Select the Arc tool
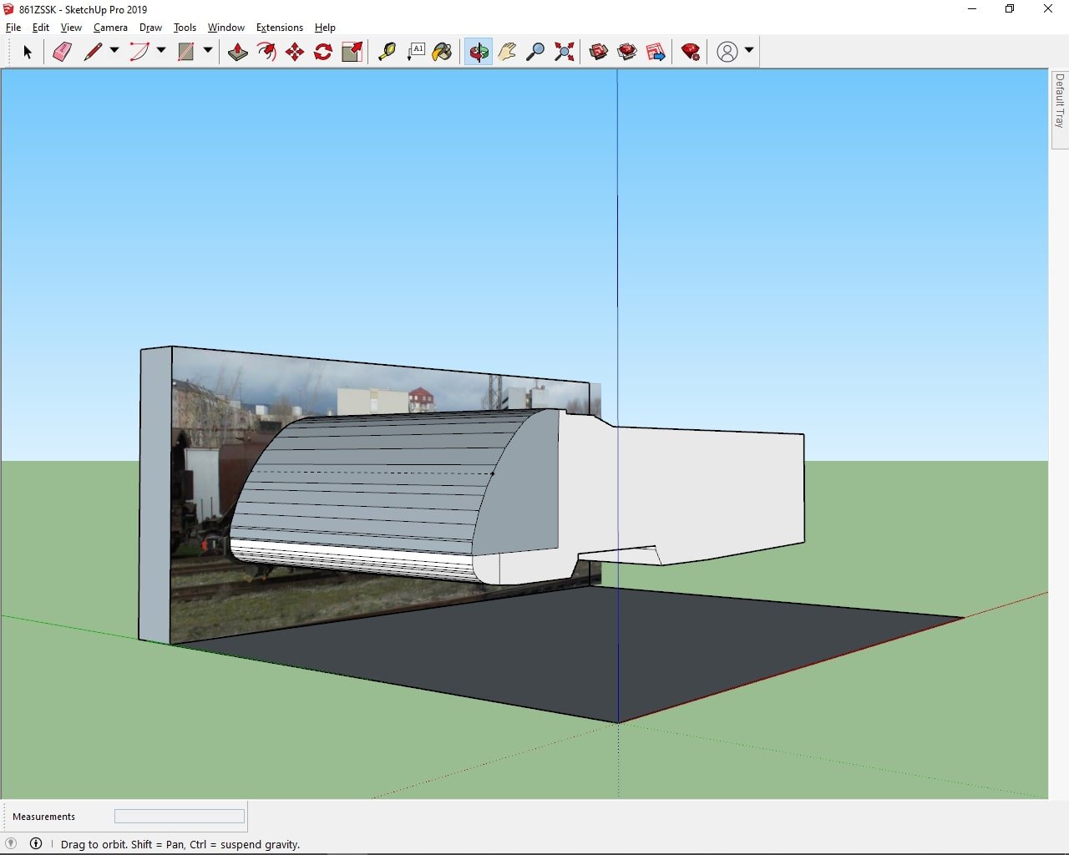 (x=139, y=52)
